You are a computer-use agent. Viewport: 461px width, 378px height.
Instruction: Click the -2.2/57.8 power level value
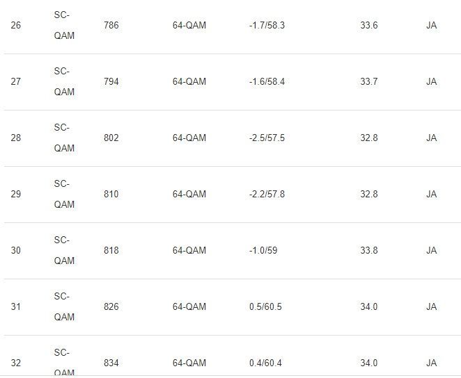point(267,195)
